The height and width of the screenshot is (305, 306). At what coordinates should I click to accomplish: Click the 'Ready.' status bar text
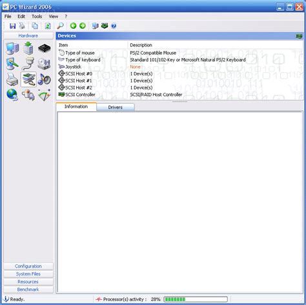17,299
